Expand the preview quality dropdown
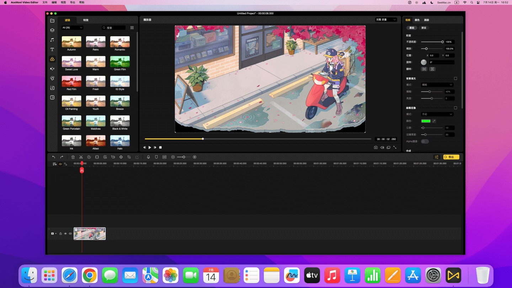This screenshot has height=288, width=512. 386,20
